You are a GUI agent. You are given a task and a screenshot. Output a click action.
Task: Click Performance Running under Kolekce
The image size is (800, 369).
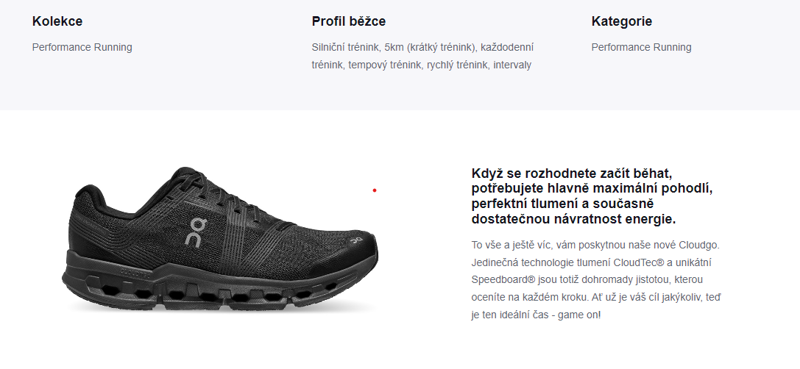click(82, 47)
